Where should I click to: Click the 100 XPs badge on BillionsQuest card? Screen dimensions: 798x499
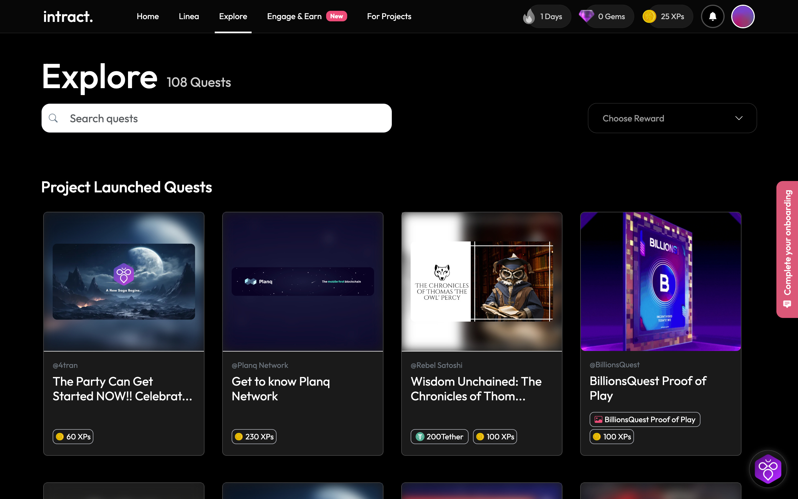(612, 437)
